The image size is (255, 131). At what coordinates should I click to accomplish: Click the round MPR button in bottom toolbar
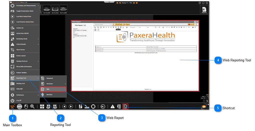[x=19, y=107]
